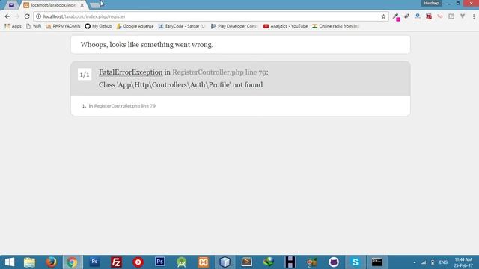Click the 'Whoops, looks like something went wrong' text

point(147,45)
